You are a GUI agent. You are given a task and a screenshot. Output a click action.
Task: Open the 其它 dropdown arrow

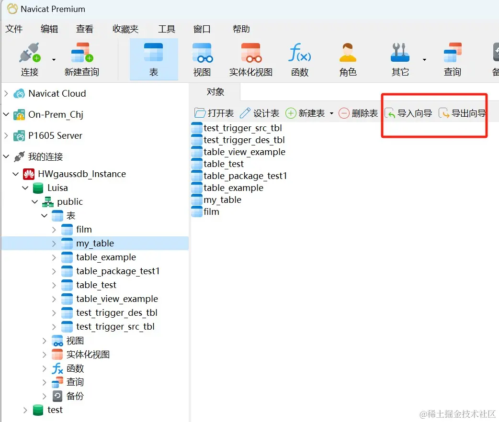[x=424, y=59]
